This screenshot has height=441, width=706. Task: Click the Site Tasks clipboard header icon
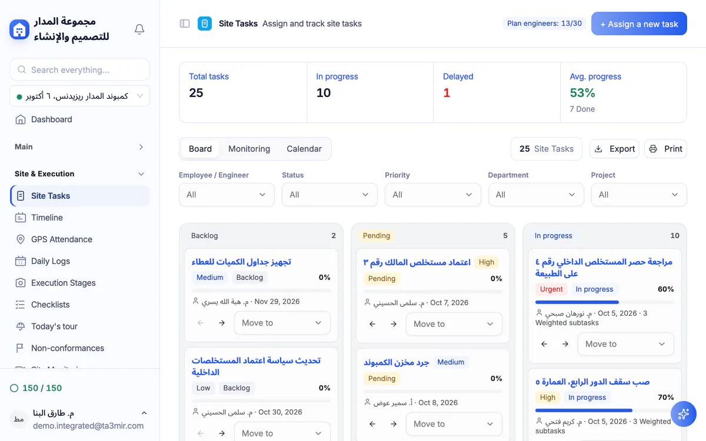(x=205, y=24)
